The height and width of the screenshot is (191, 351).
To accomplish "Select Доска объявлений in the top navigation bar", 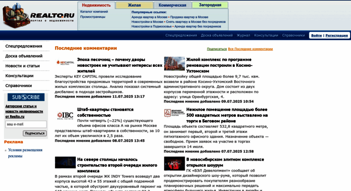I will coord(217,35).
